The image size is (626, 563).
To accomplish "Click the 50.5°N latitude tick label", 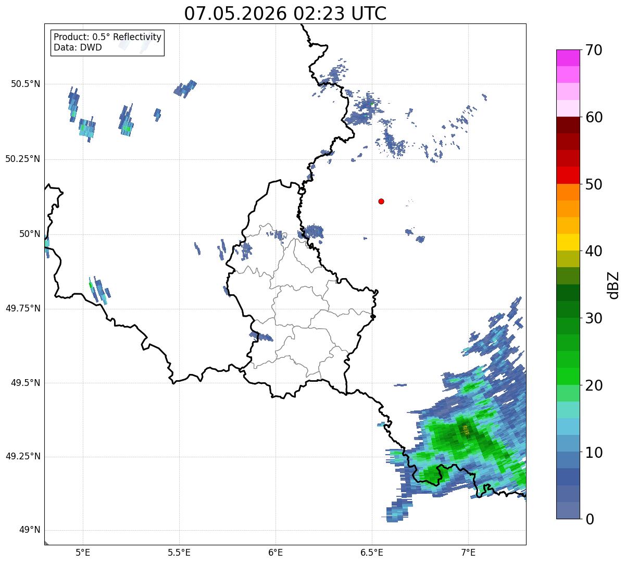I will point(26,84).
